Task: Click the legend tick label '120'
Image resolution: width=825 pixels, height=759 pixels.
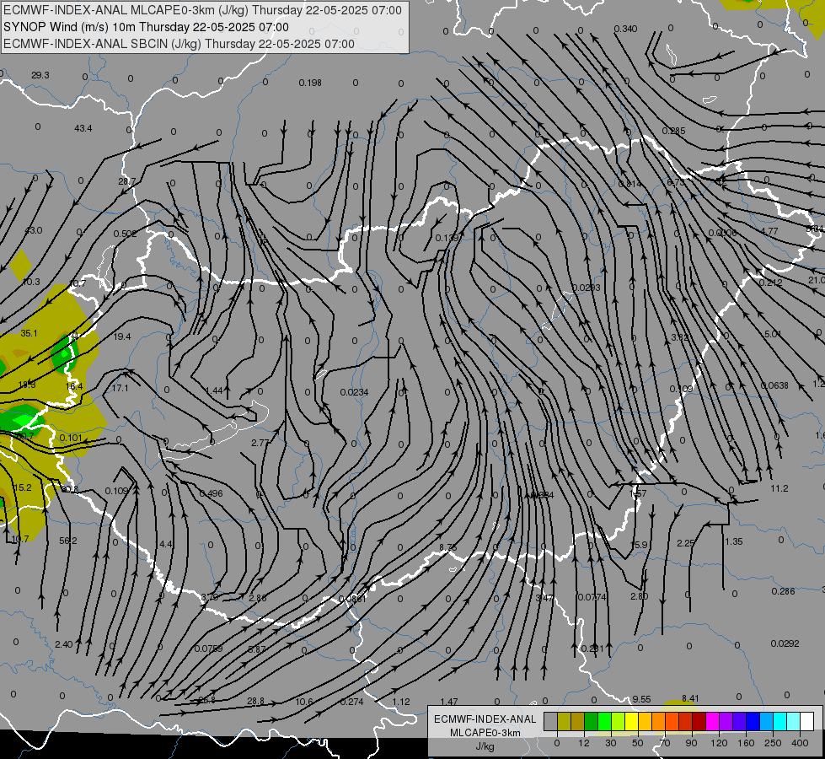Action: pos(720,743)
